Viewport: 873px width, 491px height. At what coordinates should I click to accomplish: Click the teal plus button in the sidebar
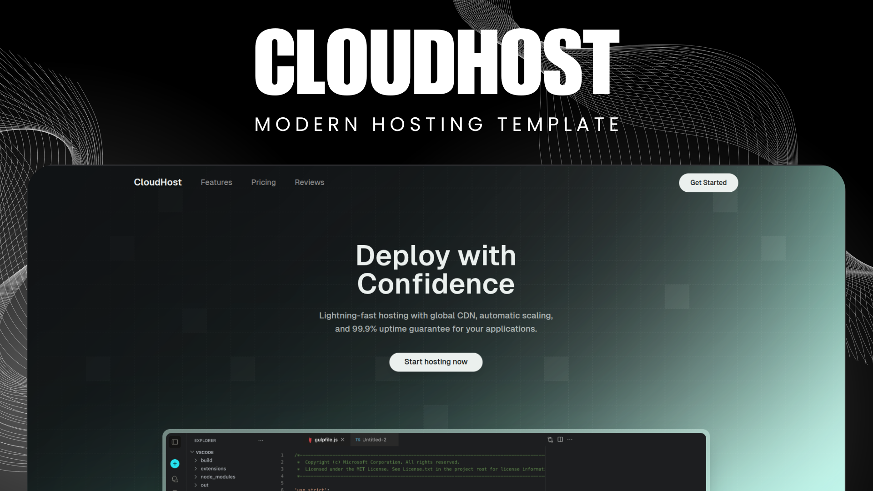(x=175, y=464)
